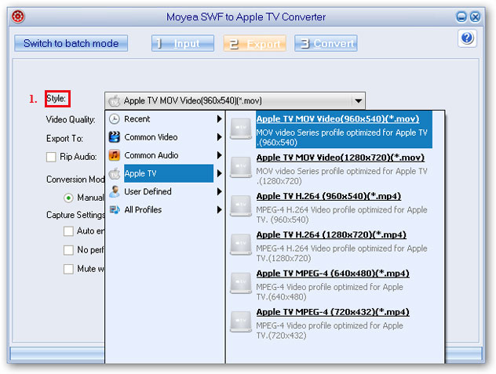Click device icon of MPEG-4 640x480 profile
The height and width of the screenshot is (374, 496).
pos(241,283)
